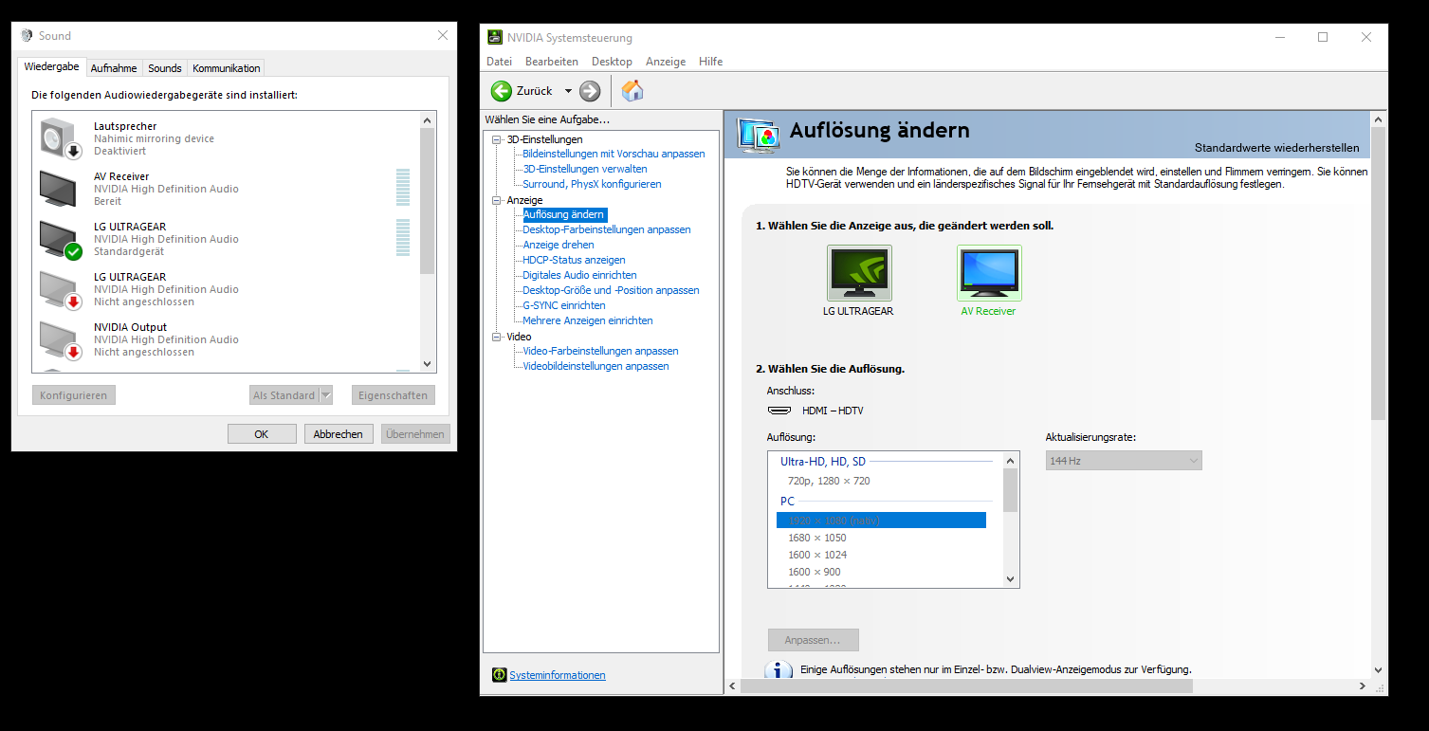The width and height of the screenshot is (1429, 731).
Task: Select the AV Receiver display thumbnail
Action: 989,273
